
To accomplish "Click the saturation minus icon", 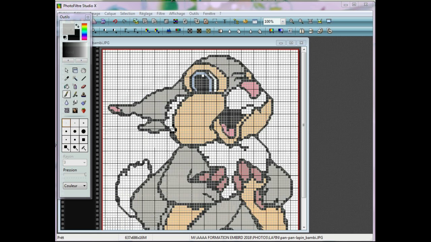I will click(147, 31).
